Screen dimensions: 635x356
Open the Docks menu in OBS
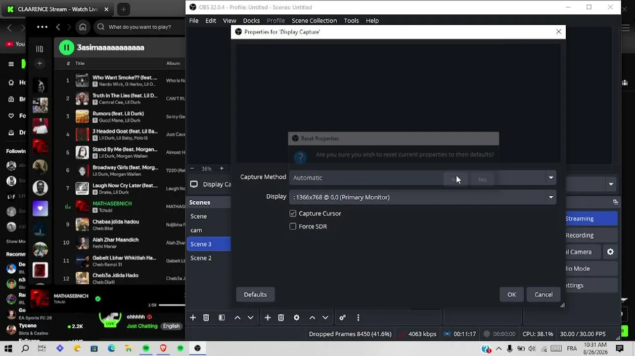251,21
